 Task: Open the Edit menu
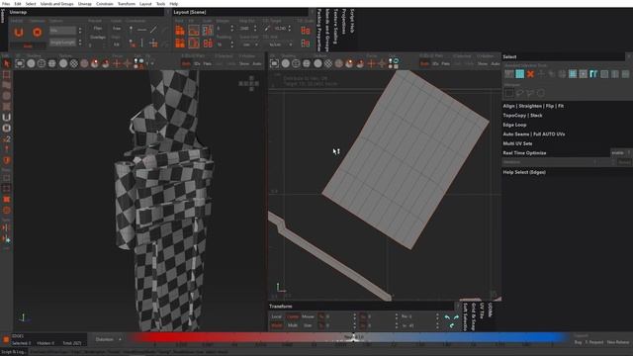[x=18, y=4]
